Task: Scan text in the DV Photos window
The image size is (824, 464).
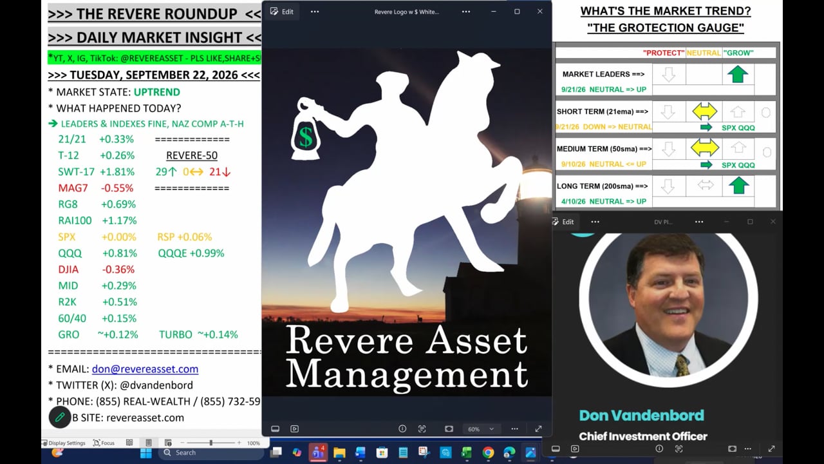Action: (679, 449)
